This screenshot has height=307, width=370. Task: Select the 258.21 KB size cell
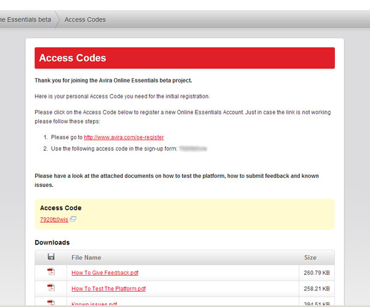(317, 289)
